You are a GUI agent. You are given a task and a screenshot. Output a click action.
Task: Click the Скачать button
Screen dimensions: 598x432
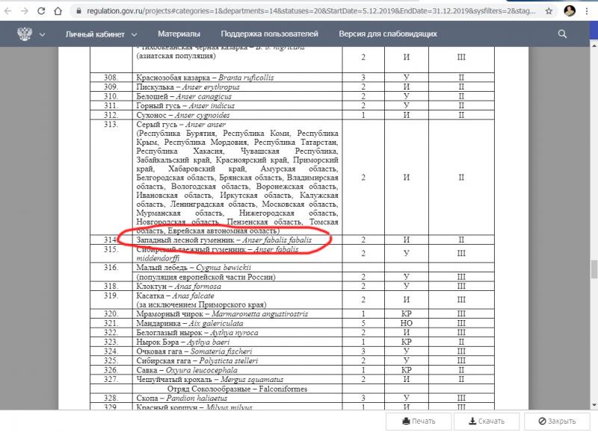(x=487, y=422)
